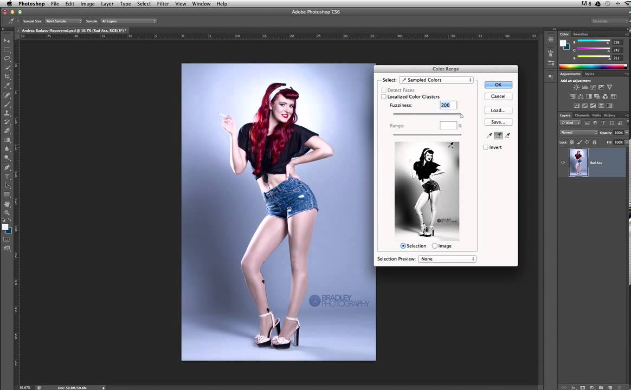Select the Image preview radio button
Viewport: 631px width, 390px height.
coord(435,246)
